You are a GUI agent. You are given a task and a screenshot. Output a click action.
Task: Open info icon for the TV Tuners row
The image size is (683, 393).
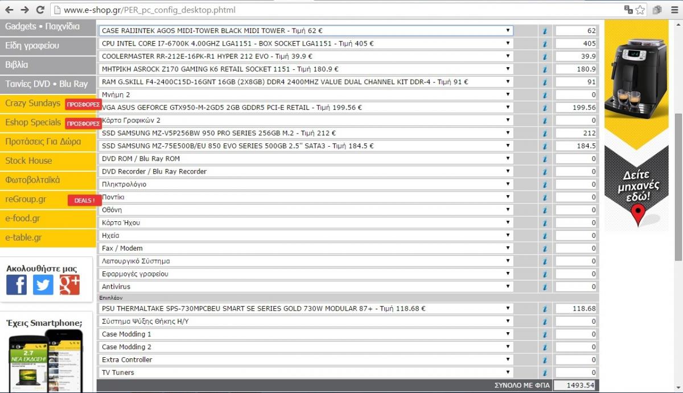tap(545, 373)
